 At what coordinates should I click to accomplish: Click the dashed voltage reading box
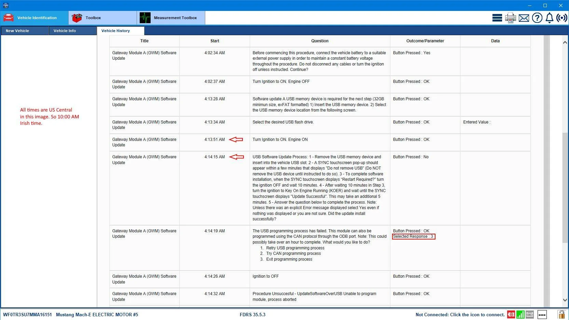[x=542, y=315]
